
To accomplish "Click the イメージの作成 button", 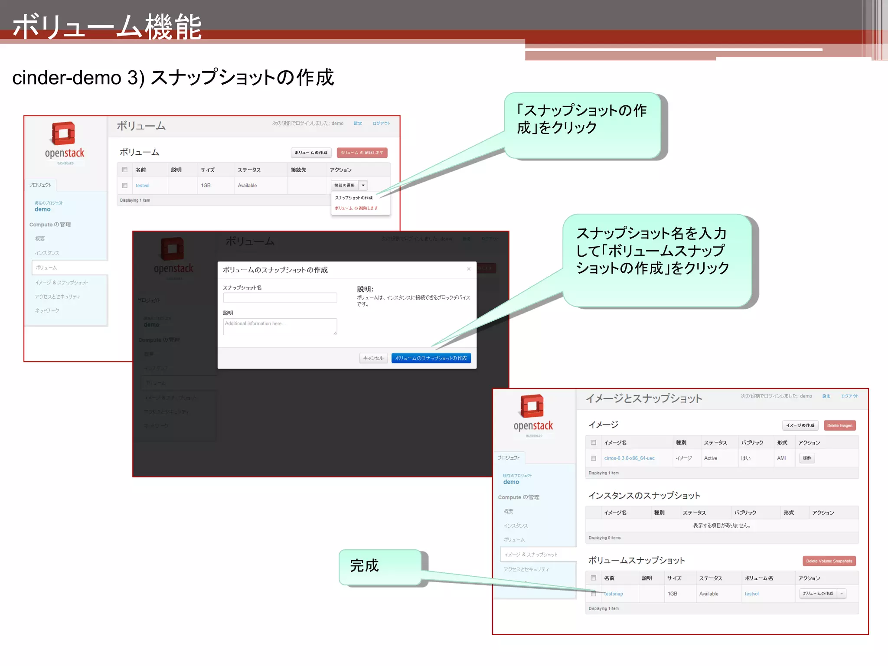I will click(x=800, y=425).
